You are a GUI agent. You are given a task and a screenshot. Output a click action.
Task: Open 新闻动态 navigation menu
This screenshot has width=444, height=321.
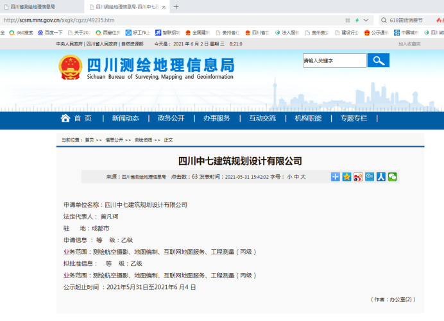[125, 119]
